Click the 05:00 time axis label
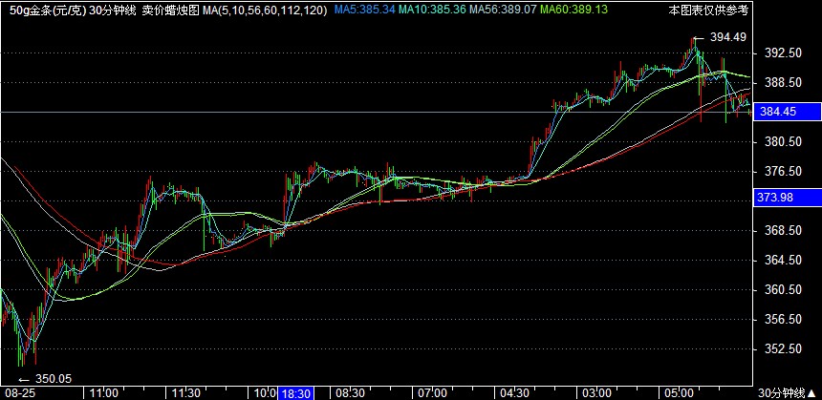 (679, 393)
